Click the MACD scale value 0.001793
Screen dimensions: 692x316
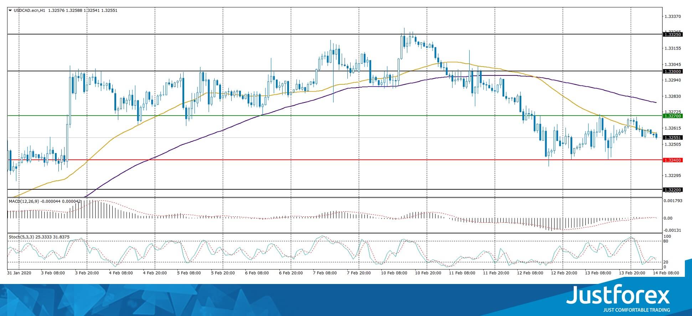coord(673,201)
